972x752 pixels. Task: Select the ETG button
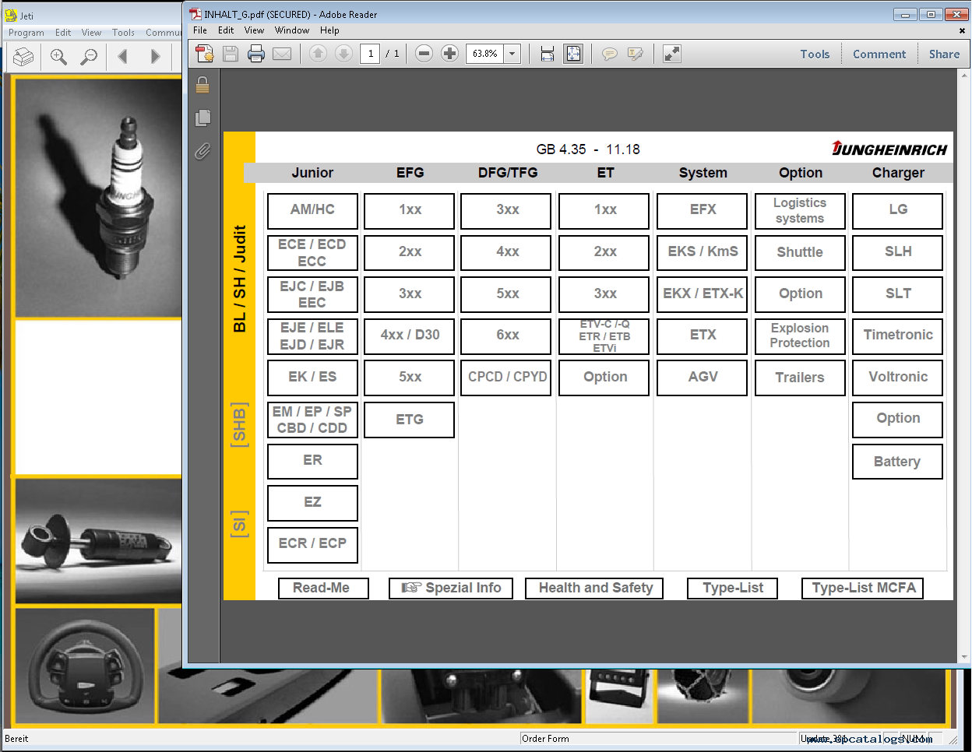coord(410,420)
